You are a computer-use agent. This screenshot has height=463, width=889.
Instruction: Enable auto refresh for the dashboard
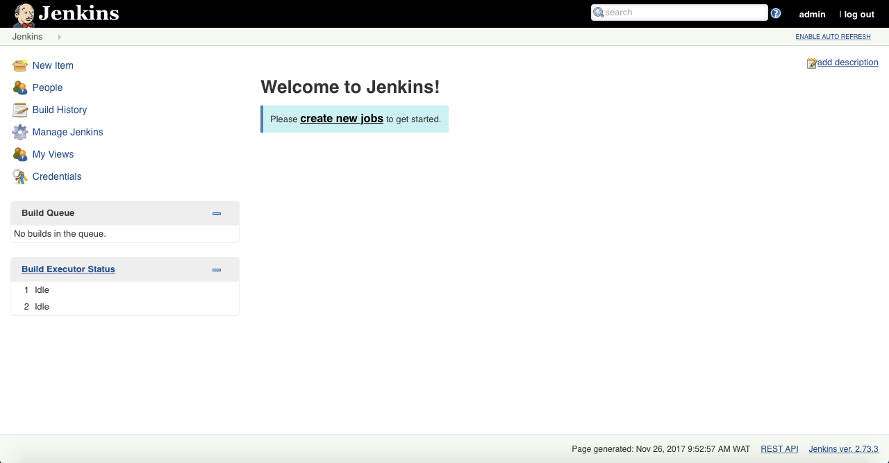[x=833, y=36]
